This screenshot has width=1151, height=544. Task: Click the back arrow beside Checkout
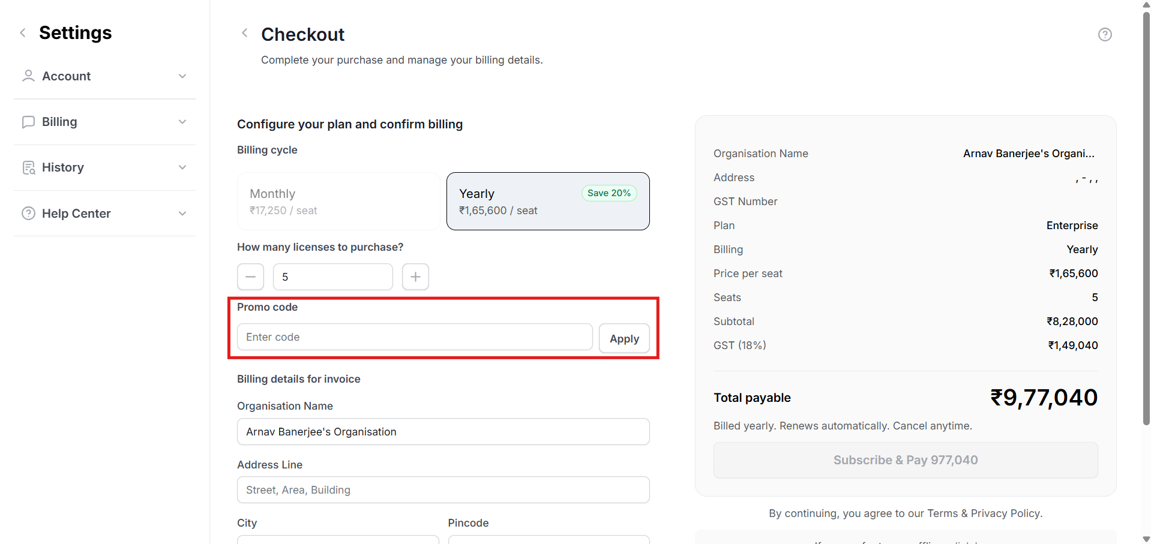244,33
